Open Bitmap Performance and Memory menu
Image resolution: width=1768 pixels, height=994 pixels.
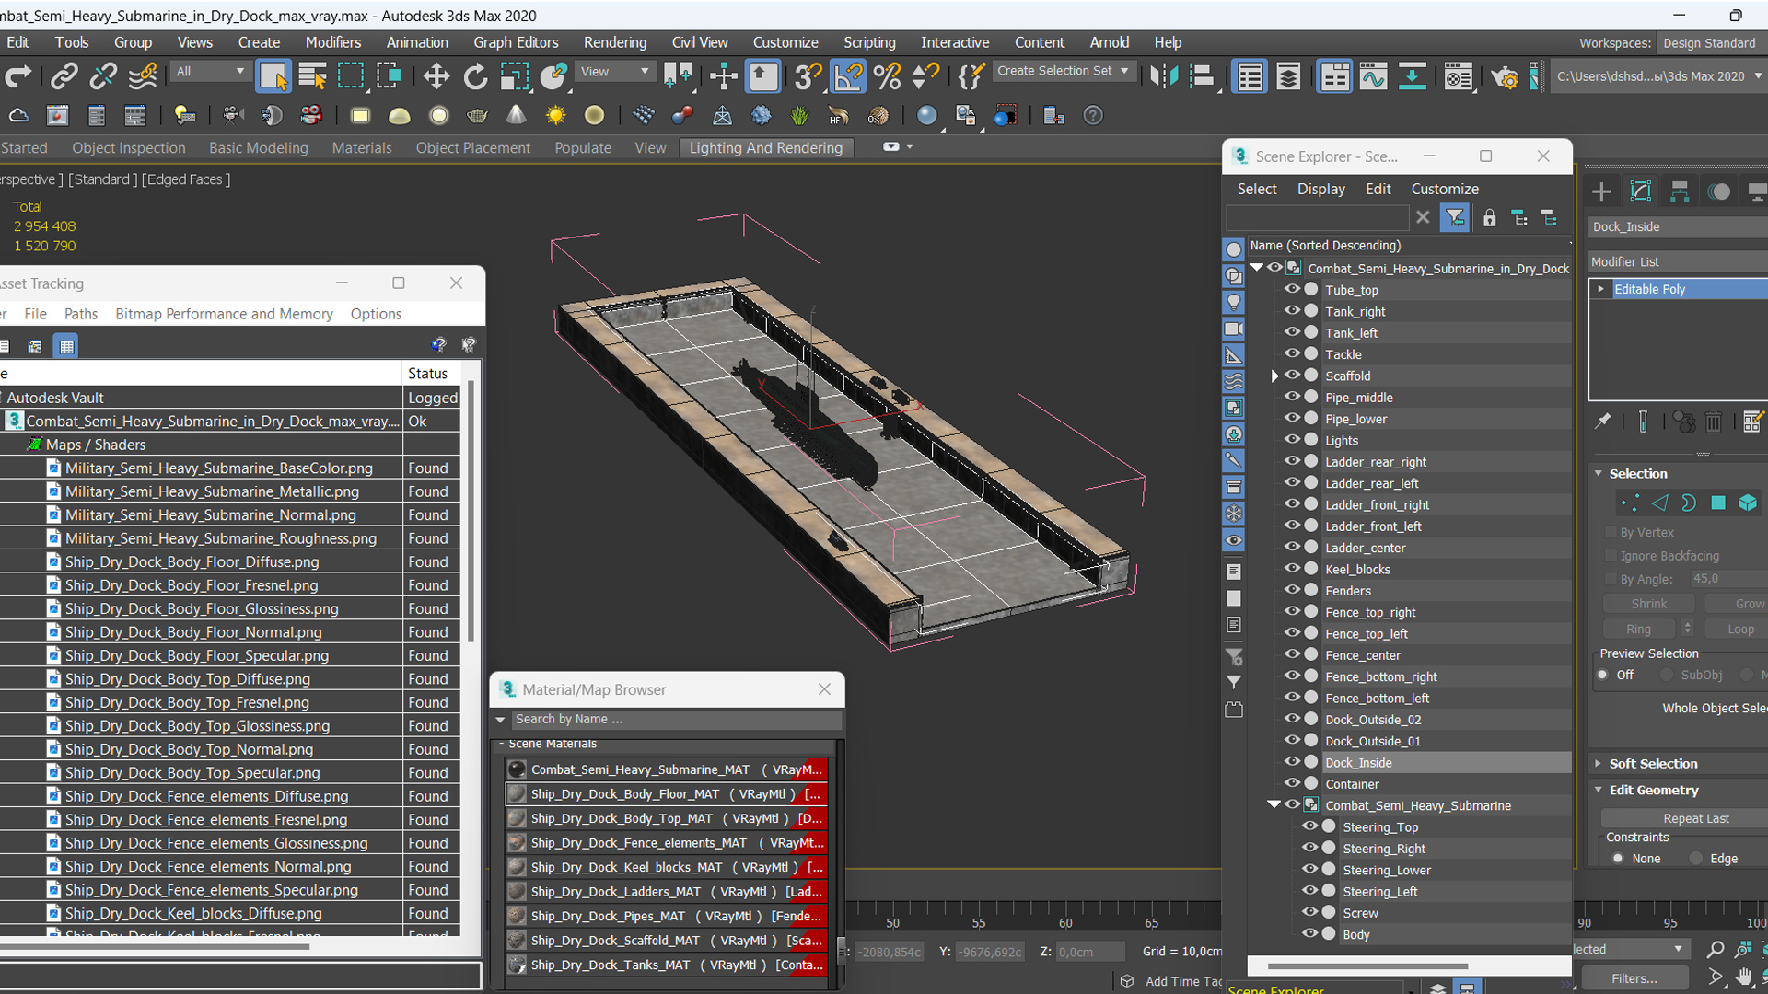pyautogui.click(x=224, y=314)
